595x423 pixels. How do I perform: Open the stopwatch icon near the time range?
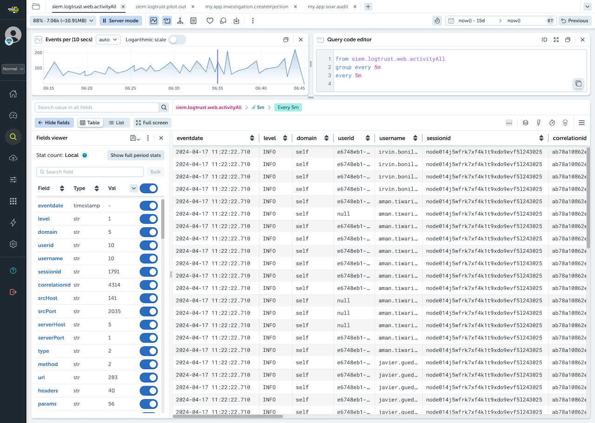pos(436,20)
